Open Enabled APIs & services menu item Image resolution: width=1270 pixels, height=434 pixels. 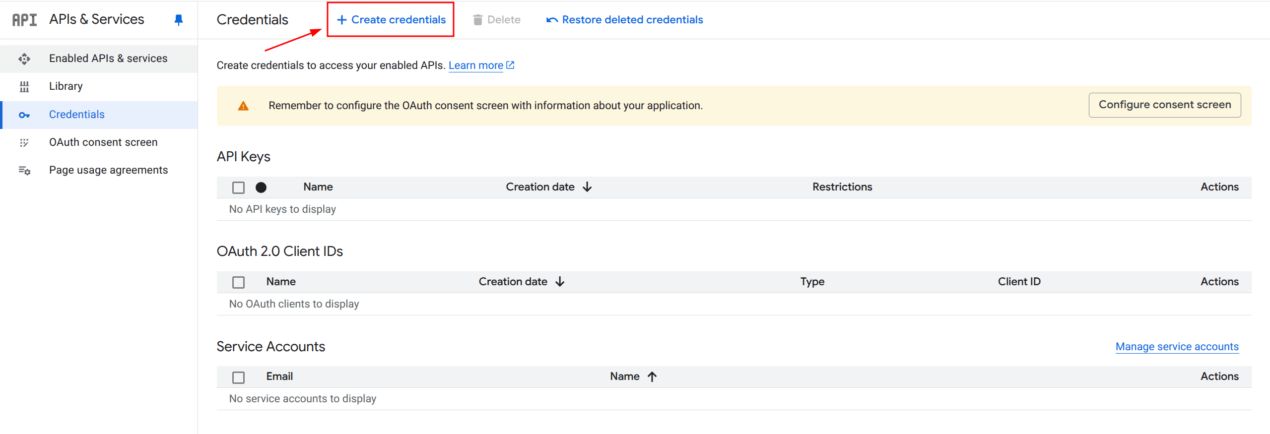99,59
